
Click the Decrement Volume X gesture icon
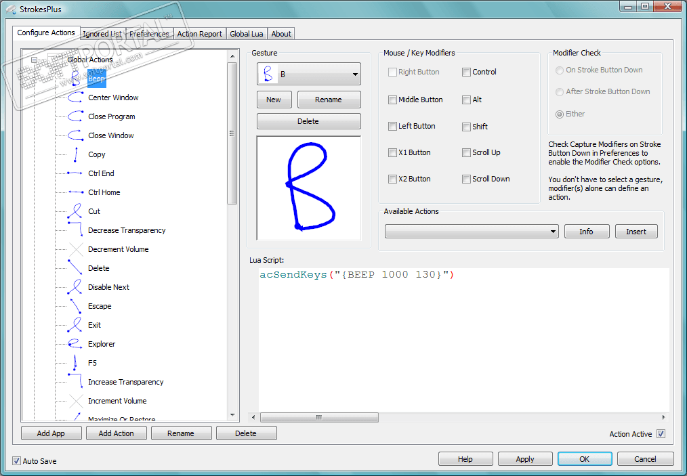click(76, 249)
